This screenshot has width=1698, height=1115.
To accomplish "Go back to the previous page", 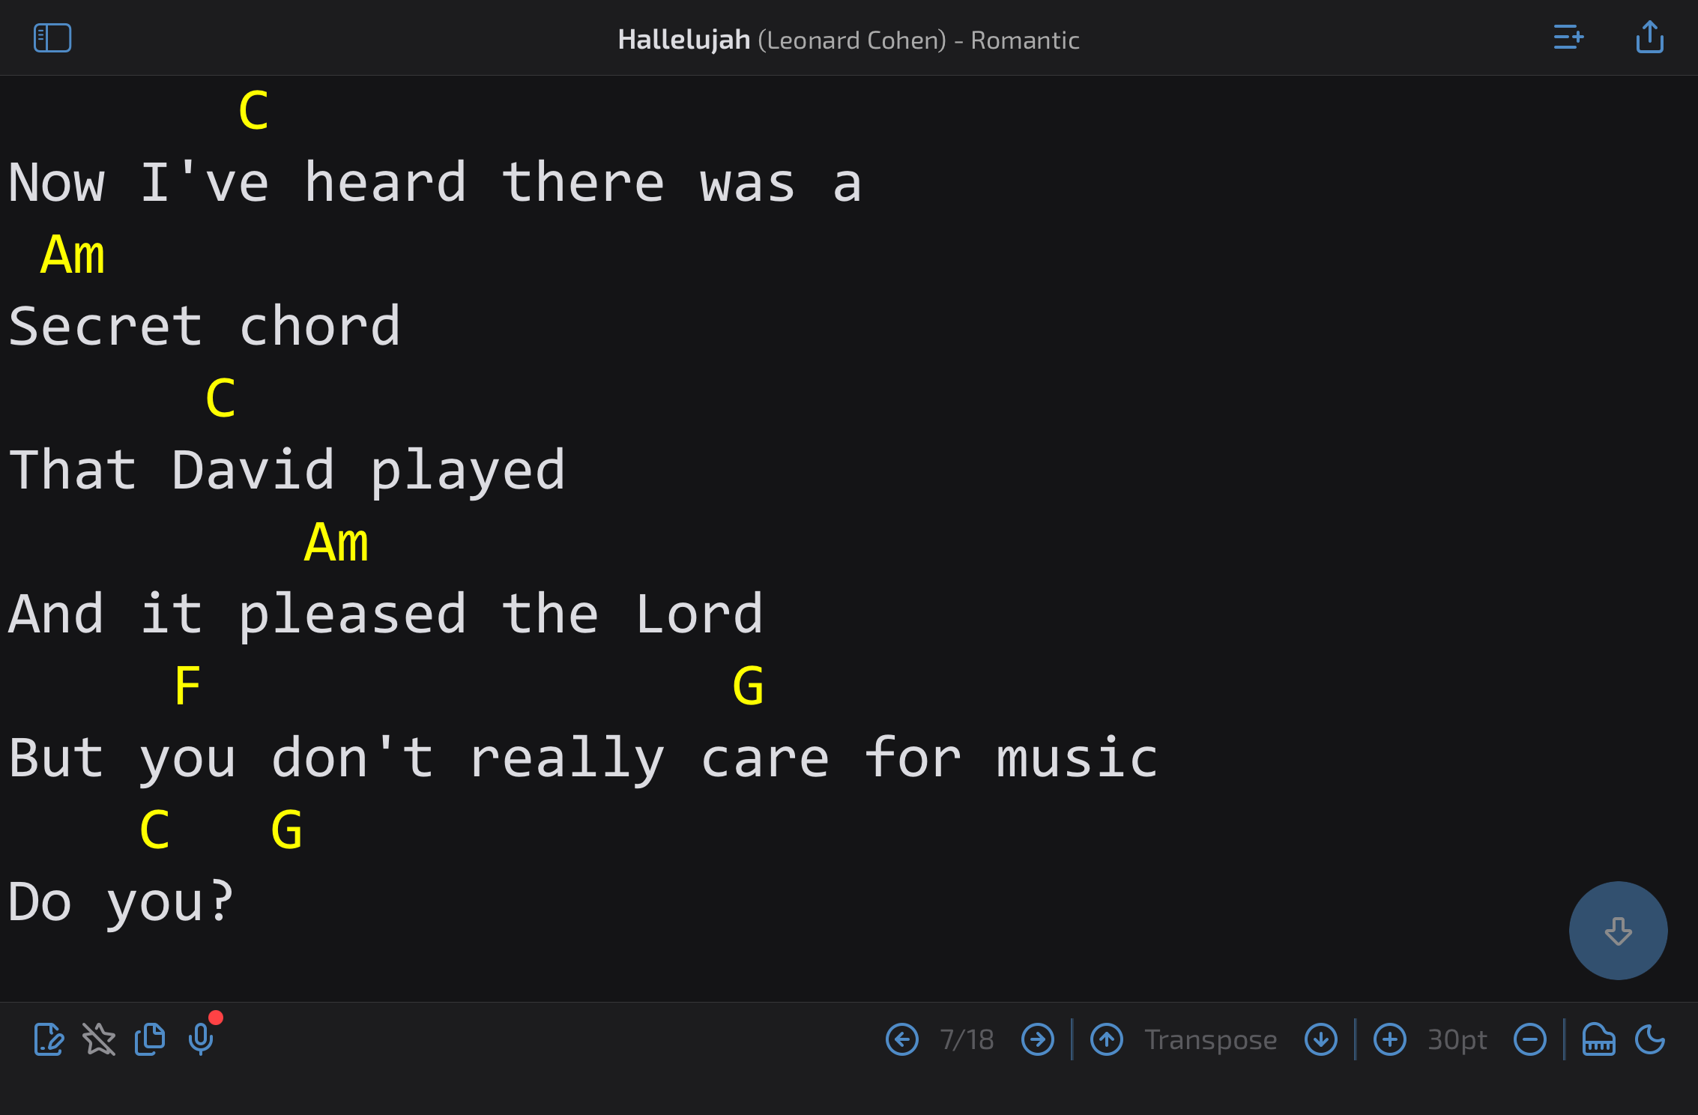I will coord(903,1040).
